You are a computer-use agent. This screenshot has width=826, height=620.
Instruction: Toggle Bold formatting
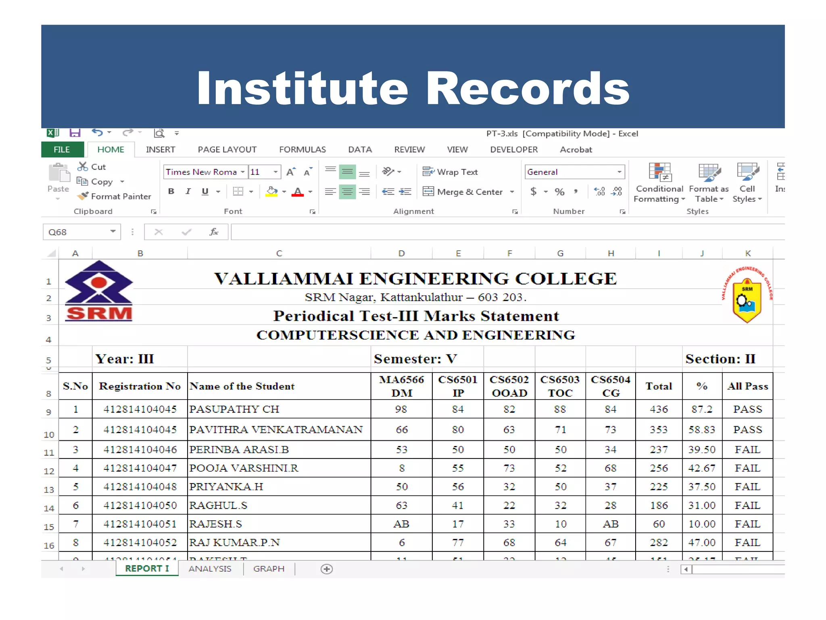point(171,191)
